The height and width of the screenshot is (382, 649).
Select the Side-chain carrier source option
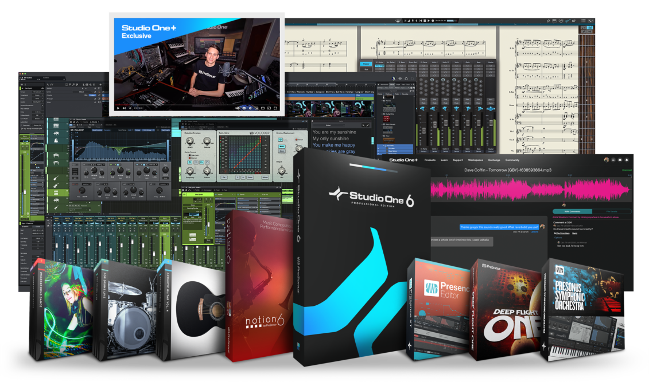pos(194,155)
